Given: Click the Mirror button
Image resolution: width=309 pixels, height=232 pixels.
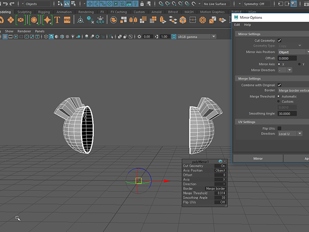Looking at the screenshot, I should pyautogui.click(x=258, y=159).
